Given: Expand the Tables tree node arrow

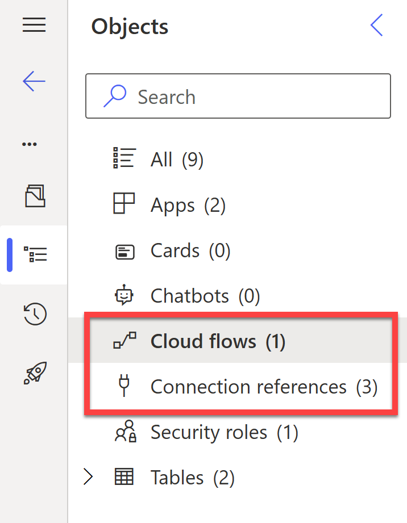Looking at the screenshot, I should coord(88,476).
